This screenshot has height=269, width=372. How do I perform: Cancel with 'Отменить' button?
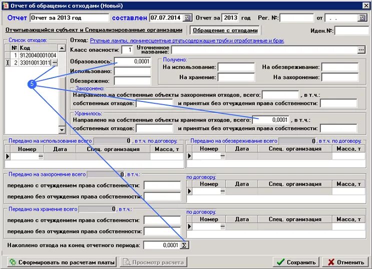[346, 262]
